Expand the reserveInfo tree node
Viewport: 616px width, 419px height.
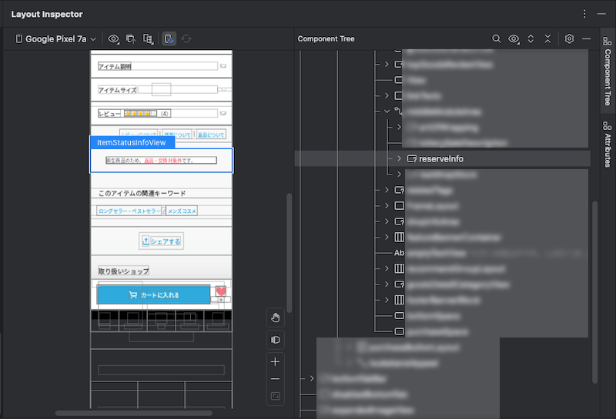coord(399,158)
